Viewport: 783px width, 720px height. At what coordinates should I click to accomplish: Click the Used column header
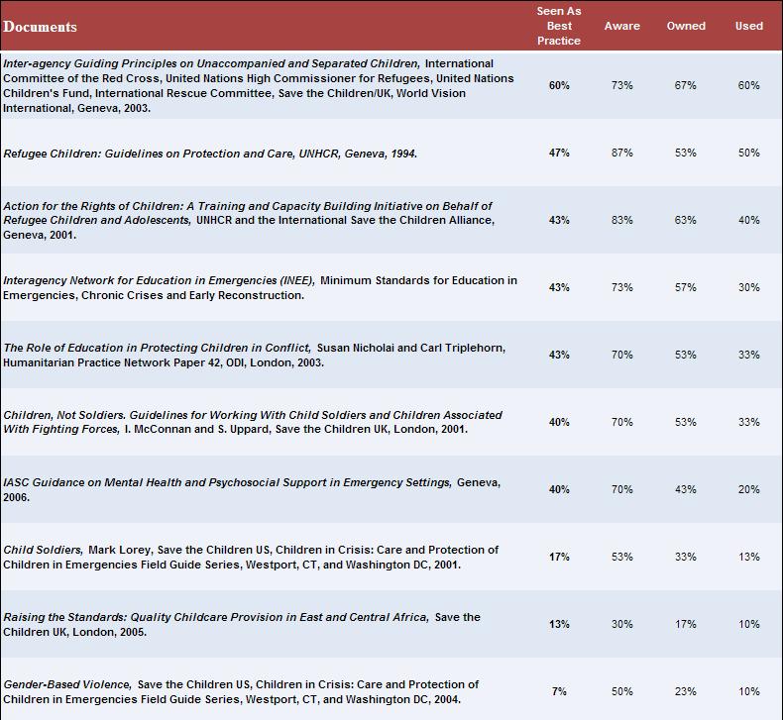pos(748,26)
